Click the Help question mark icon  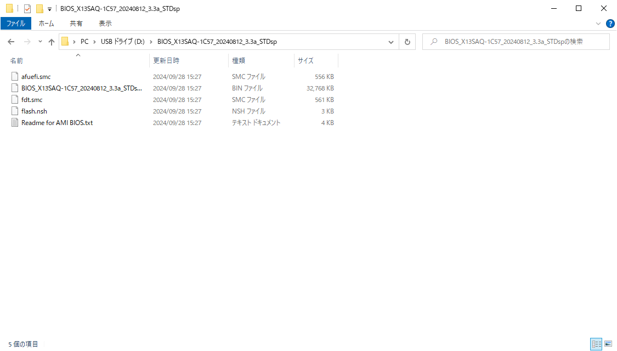(x=610, y=24)
